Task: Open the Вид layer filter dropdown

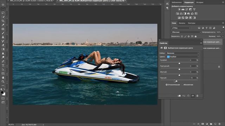Action: (x=181, y=28)
